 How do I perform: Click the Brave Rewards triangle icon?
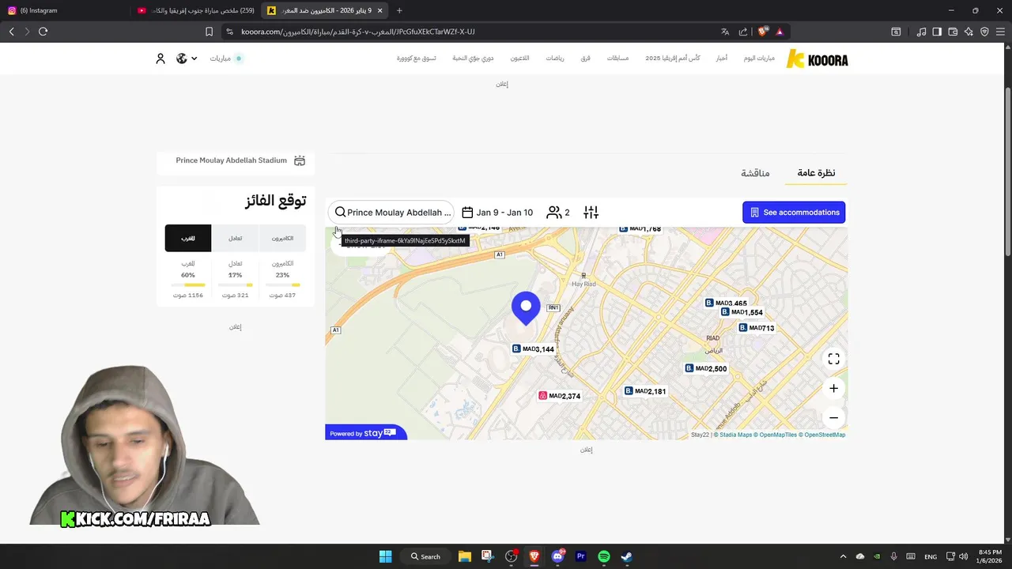[780, 32]
